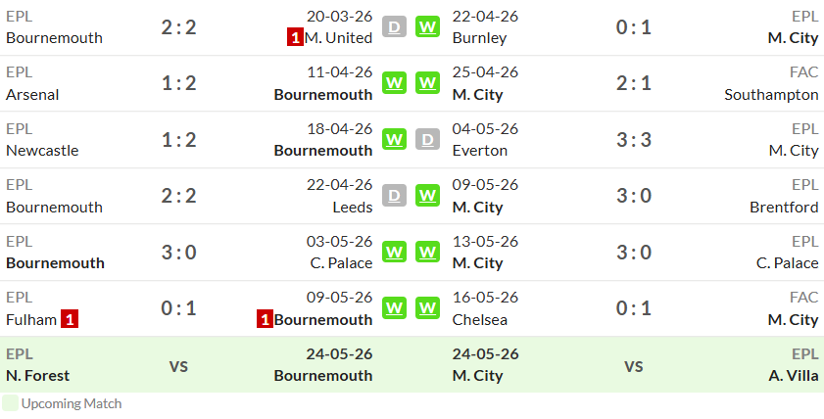Click W badge for M. City vs Brentford
Screen dimensions: 824x419
(428, 196)
